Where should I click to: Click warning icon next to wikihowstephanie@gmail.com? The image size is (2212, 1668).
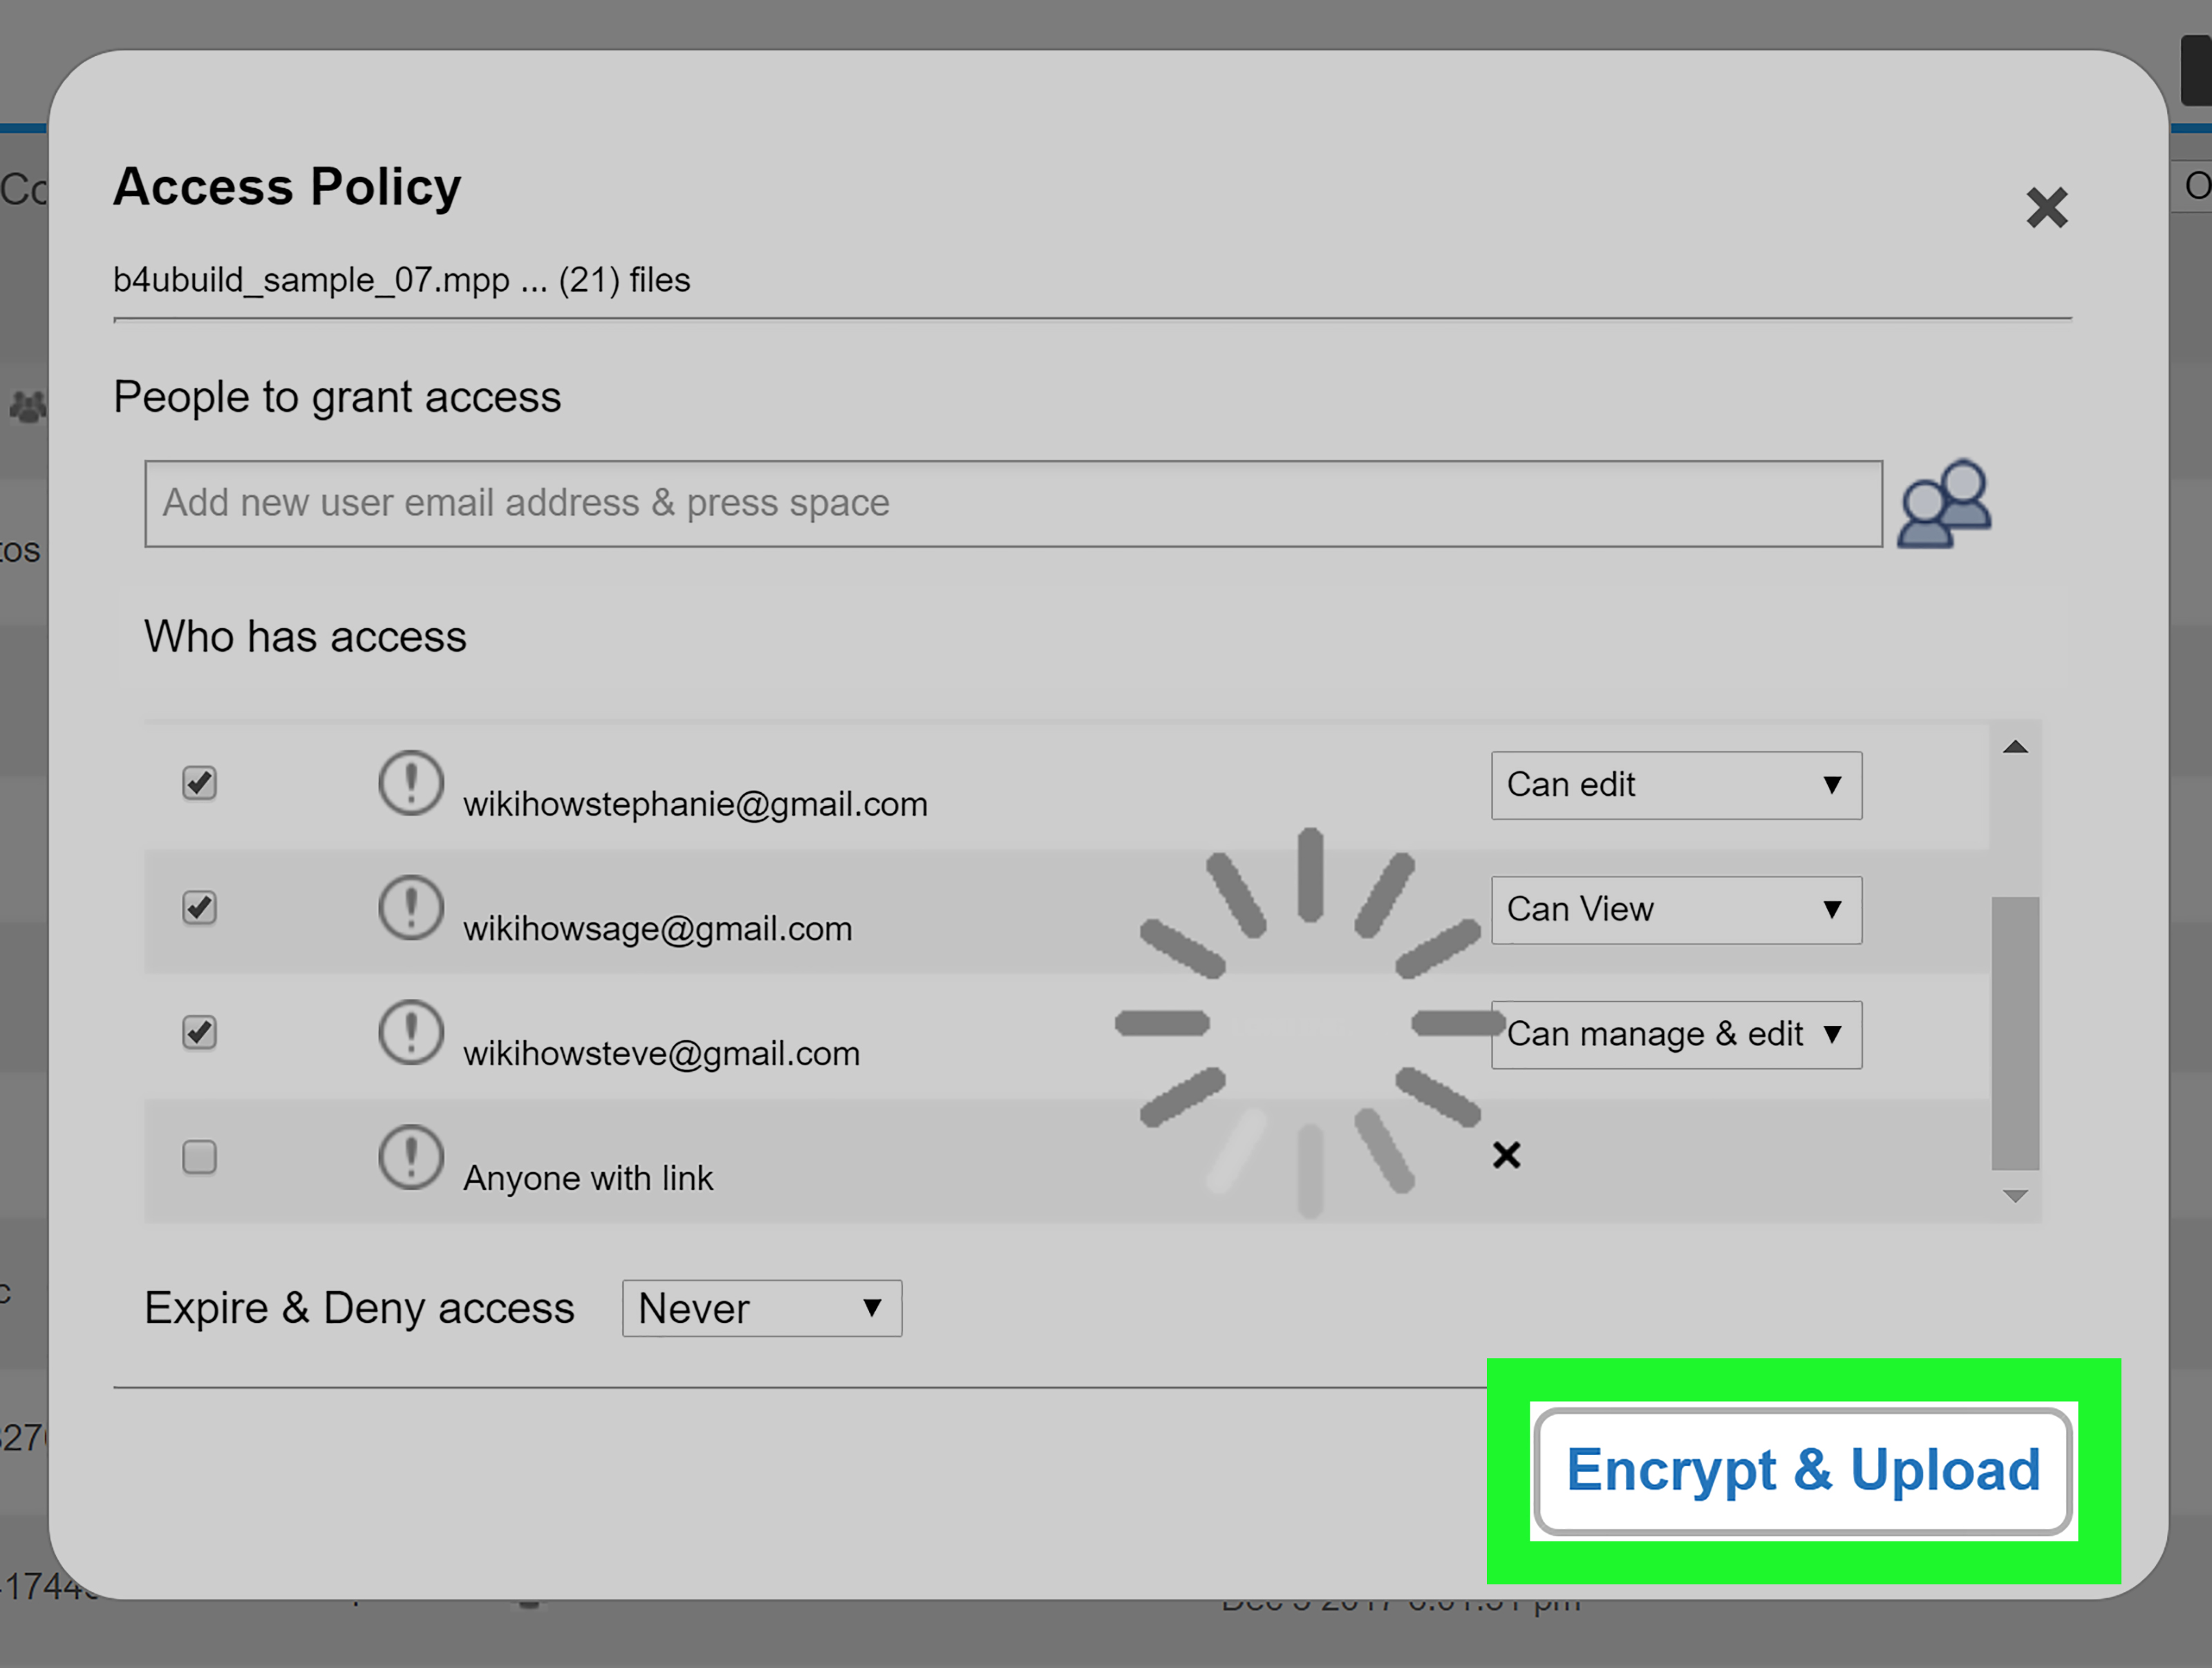coord(410,783)
